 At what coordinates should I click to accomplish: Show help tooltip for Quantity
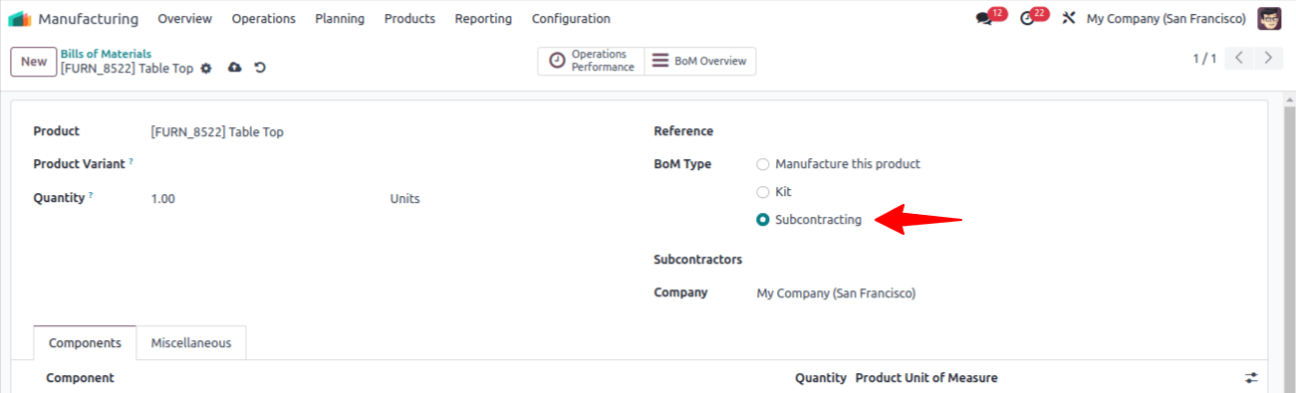tap(92, 195)
